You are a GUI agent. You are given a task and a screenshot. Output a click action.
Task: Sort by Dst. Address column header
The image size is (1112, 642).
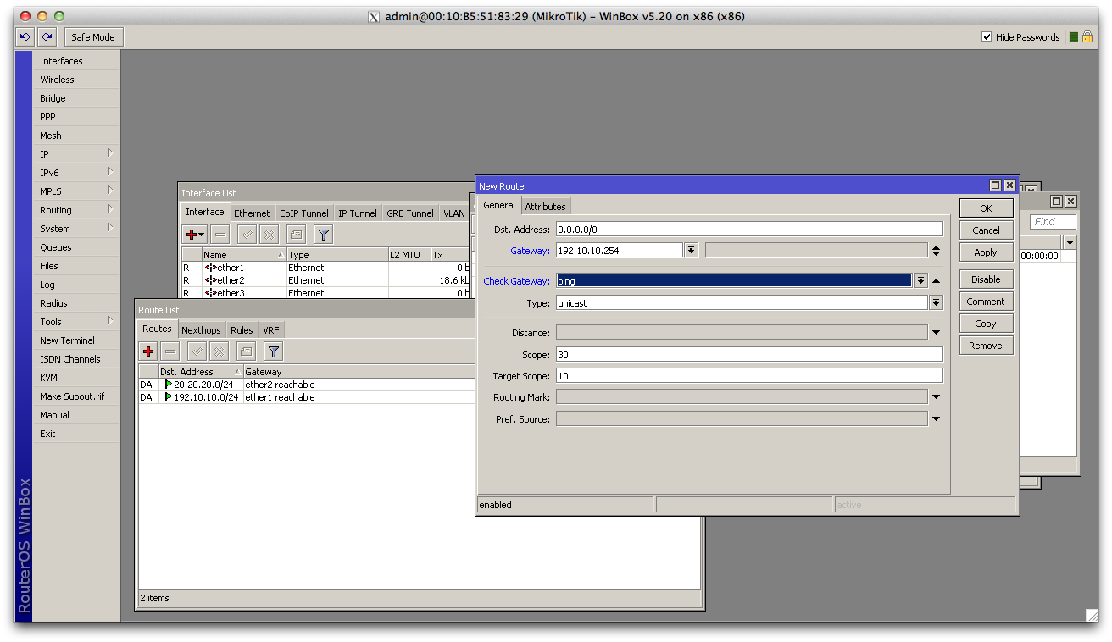pyautogui.click(x=200, y=372)
